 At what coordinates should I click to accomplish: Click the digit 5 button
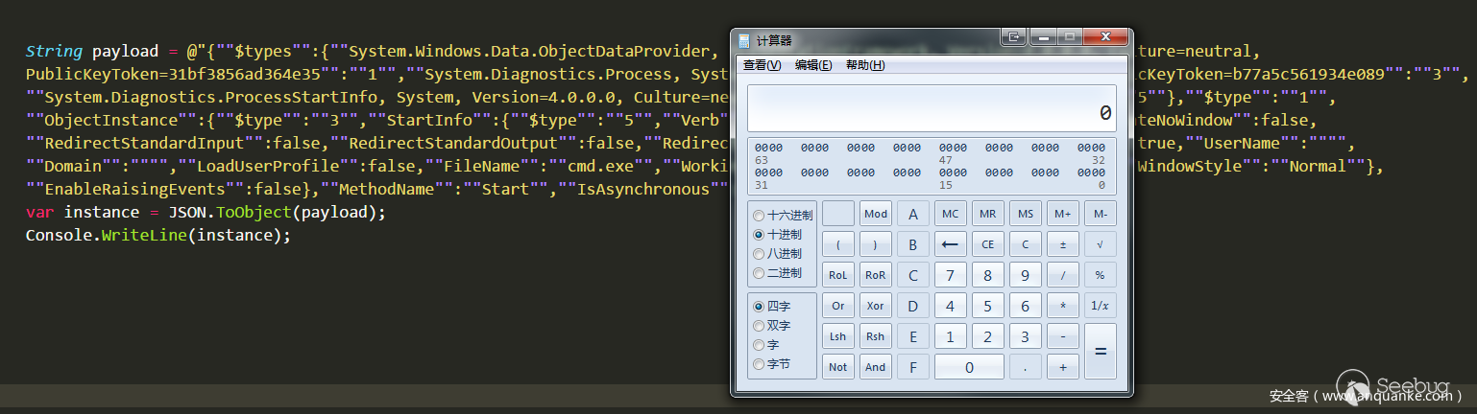tap(987, 306)
